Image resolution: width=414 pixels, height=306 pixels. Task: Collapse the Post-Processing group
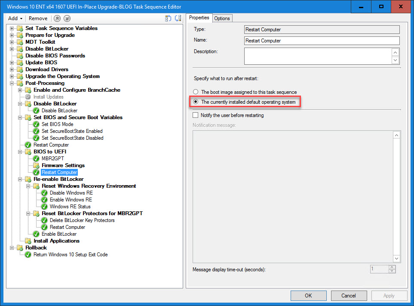(12, 83)
